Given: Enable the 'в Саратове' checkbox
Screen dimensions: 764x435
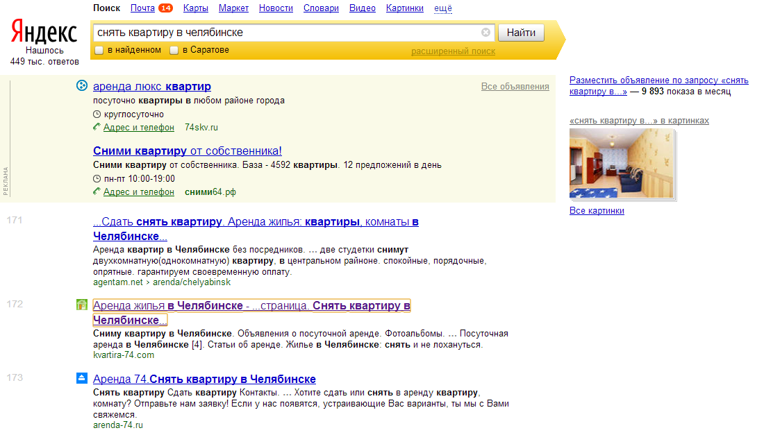Looking at the screenshot, I should (174, 50).
